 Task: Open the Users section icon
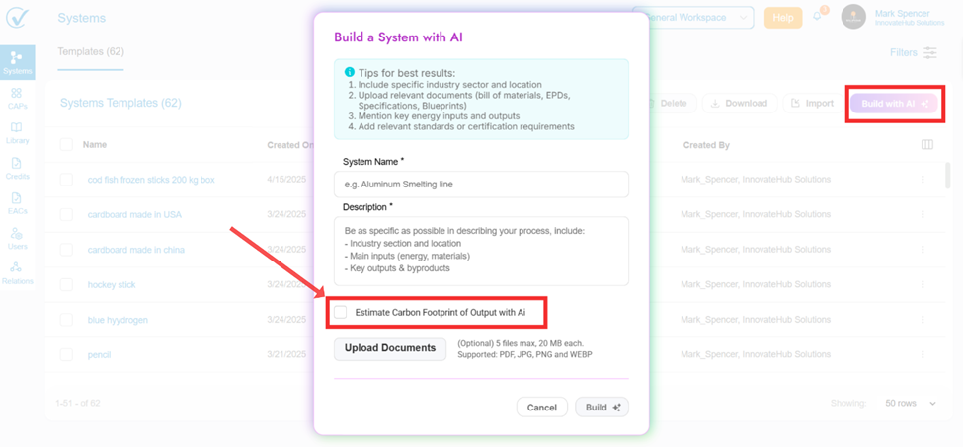click(17, 239)
